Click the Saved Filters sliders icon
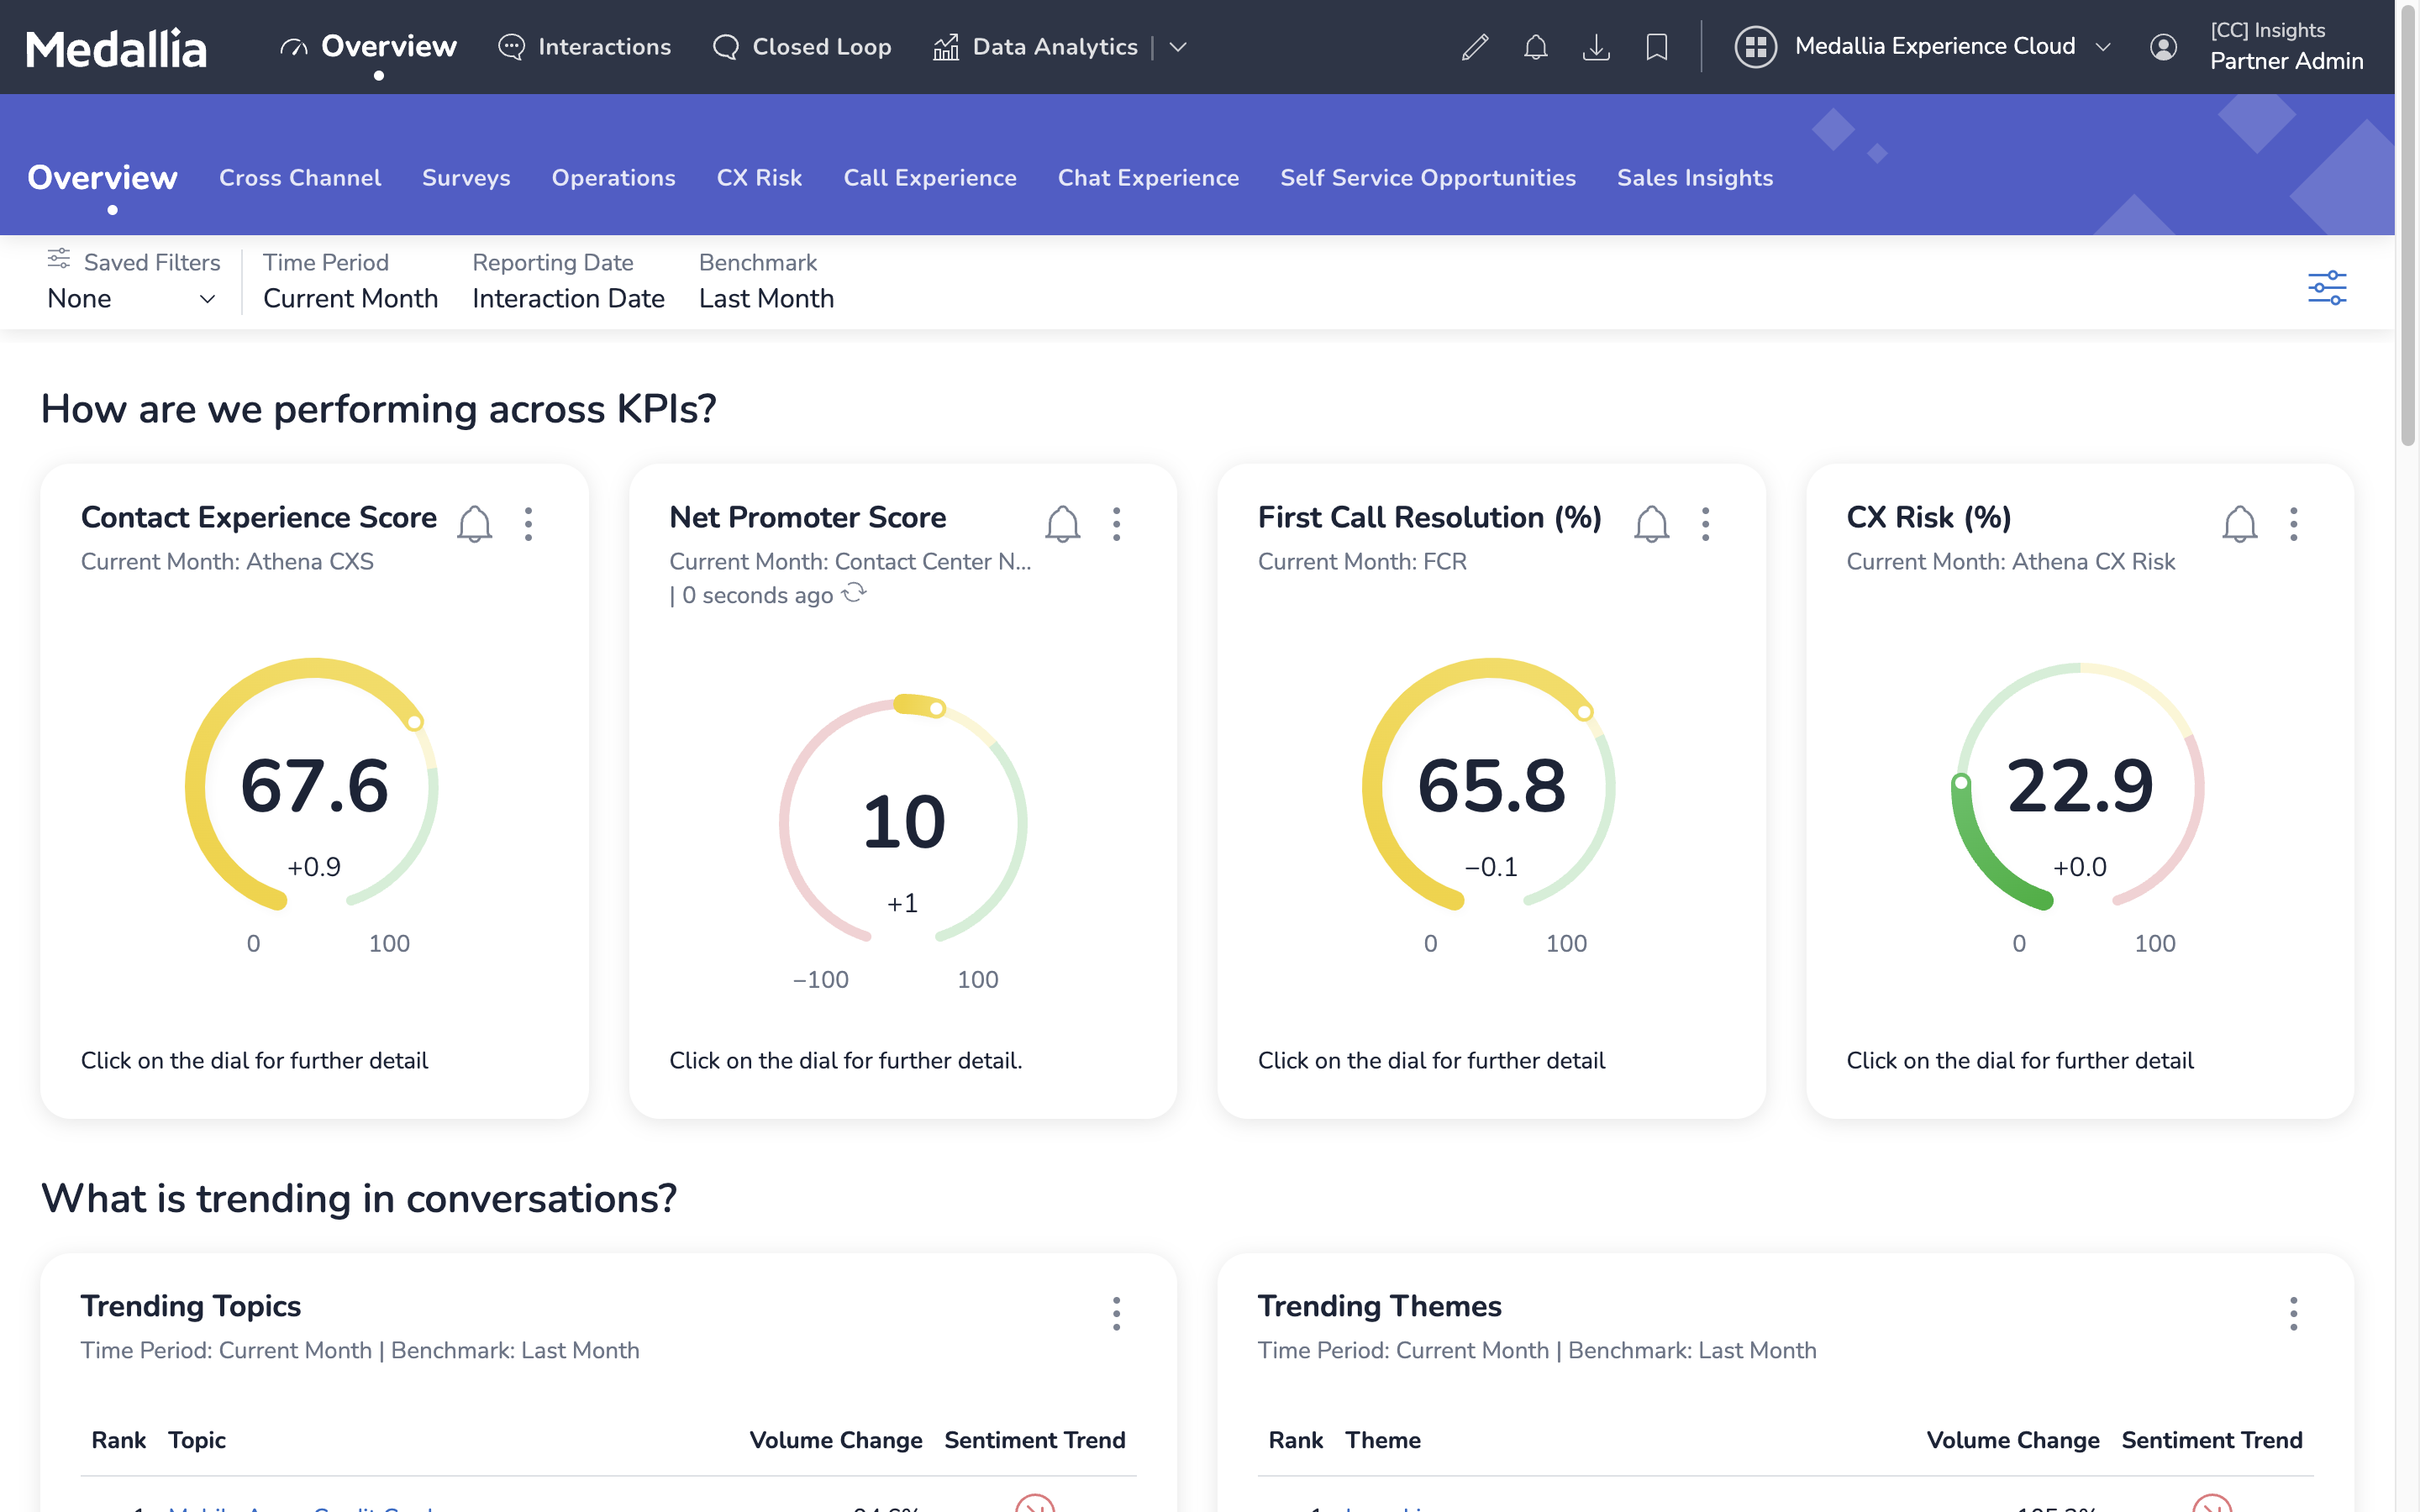2420x1512 pixels. (x=59, y=259)
